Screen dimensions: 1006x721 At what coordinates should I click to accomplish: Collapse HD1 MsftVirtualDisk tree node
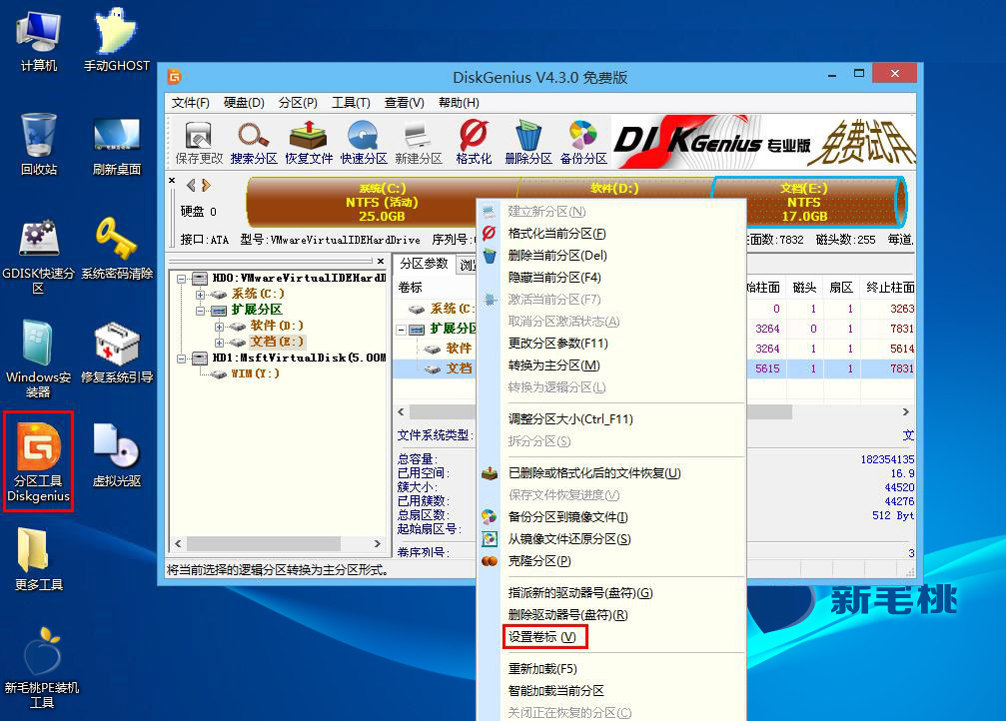[182, 359]
